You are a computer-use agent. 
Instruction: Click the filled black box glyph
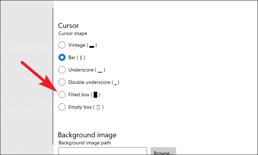[x=95, y=94]
